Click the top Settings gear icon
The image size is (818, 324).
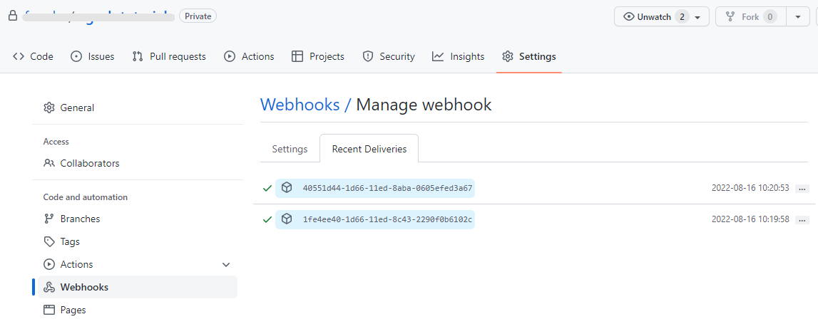point(508,56)
